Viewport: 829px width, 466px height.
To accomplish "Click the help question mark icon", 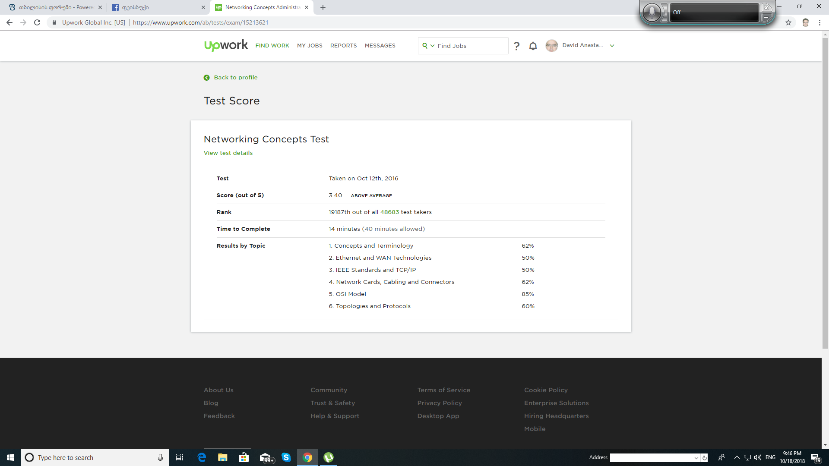I will tap(516, 46).
